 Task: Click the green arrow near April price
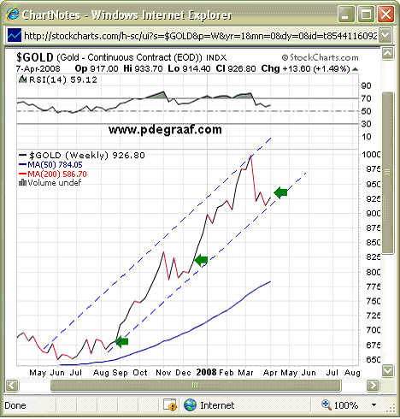tap(280, 192)
